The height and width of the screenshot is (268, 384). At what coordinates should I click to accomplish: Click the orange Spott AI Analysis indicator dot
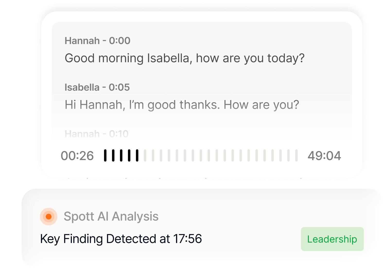coord(49,217)
